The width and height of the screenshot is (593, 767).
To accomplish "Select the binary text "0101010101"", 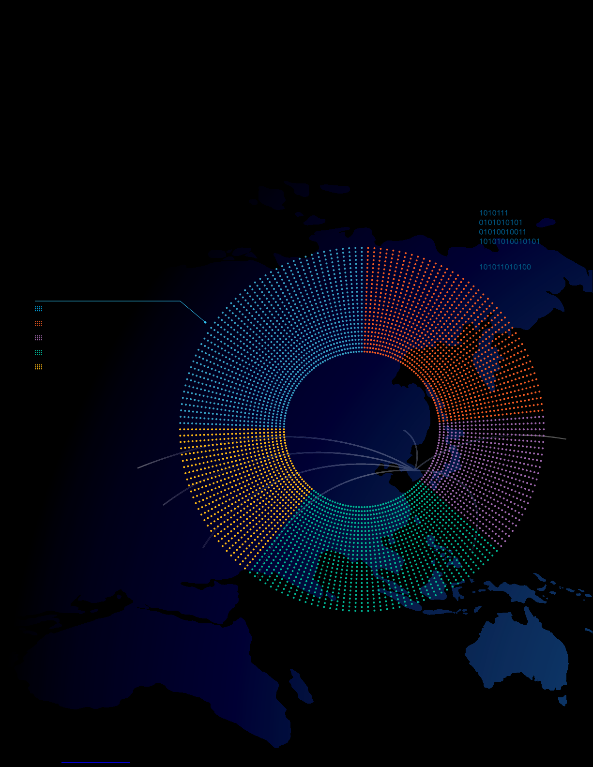I will point(501,223).
